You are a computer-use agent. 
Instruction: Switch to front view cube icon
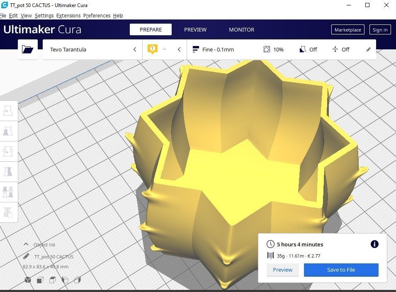(x=40, y=280)
